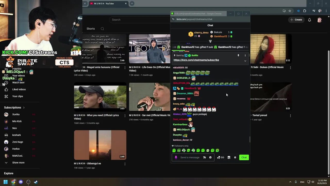
Task: Show hidden system tray icons
Action: click(x=290, y=182)
